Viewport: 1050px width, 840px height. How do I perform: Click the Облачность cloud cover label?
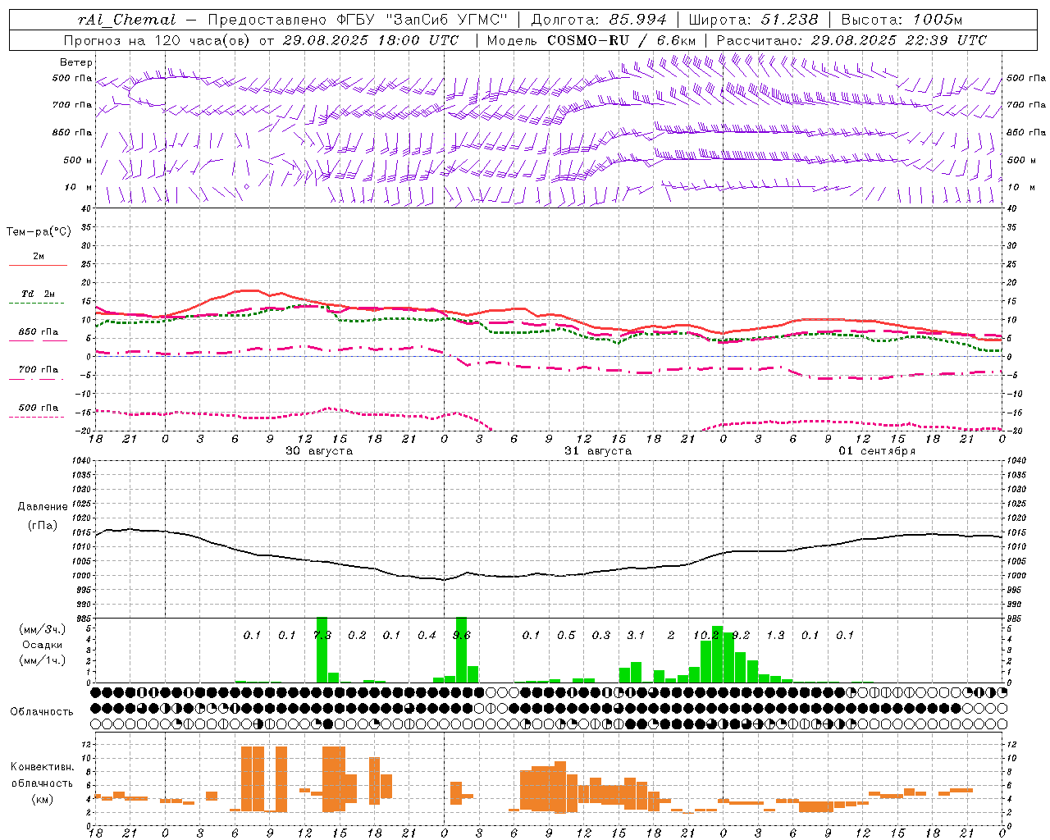pyautogui.click(x=42, y=711)
